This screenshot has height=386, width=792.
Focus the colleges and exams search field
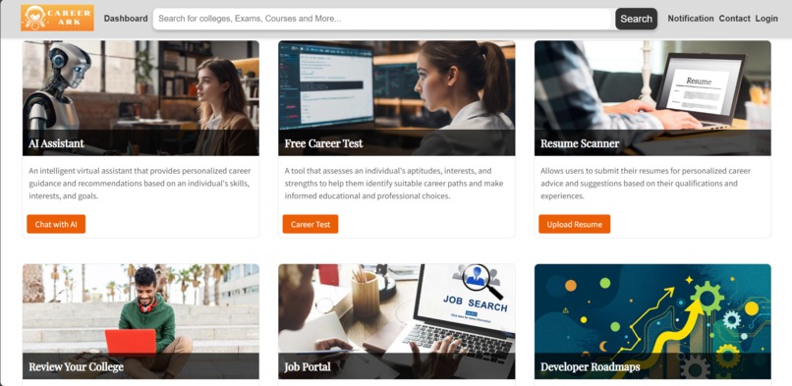(384, 19)
